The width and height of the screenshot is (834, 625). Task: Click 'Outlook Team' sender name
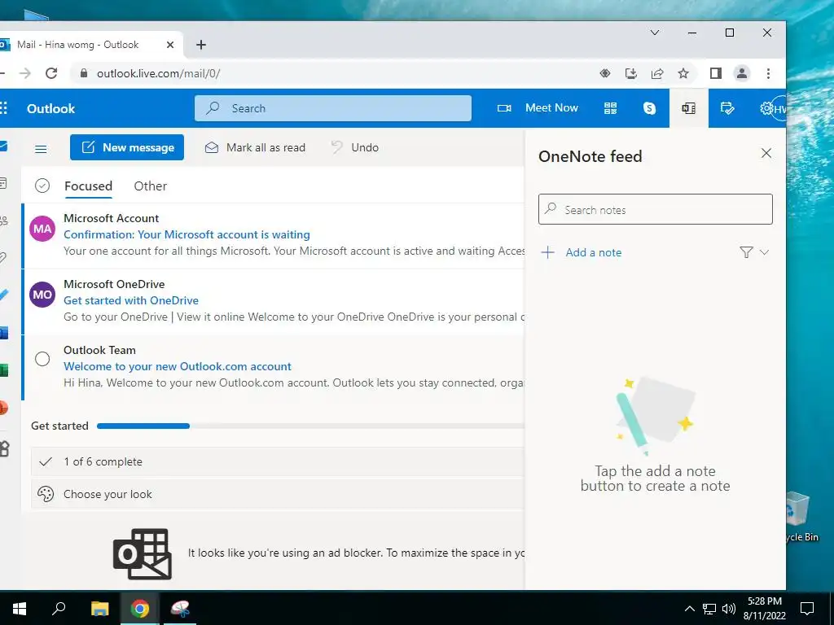99,350
